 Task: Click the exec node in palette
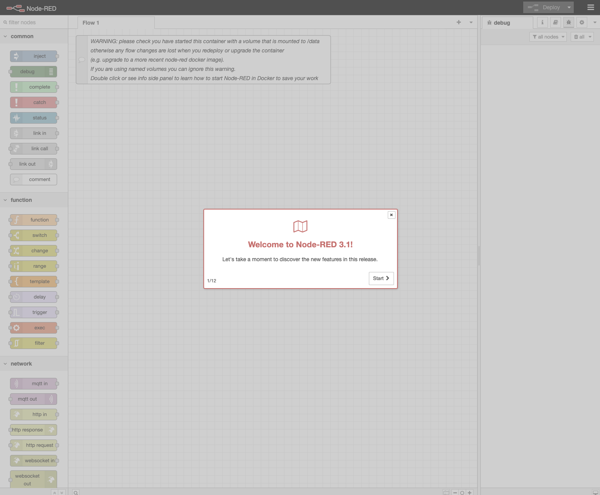pos(34,328)
